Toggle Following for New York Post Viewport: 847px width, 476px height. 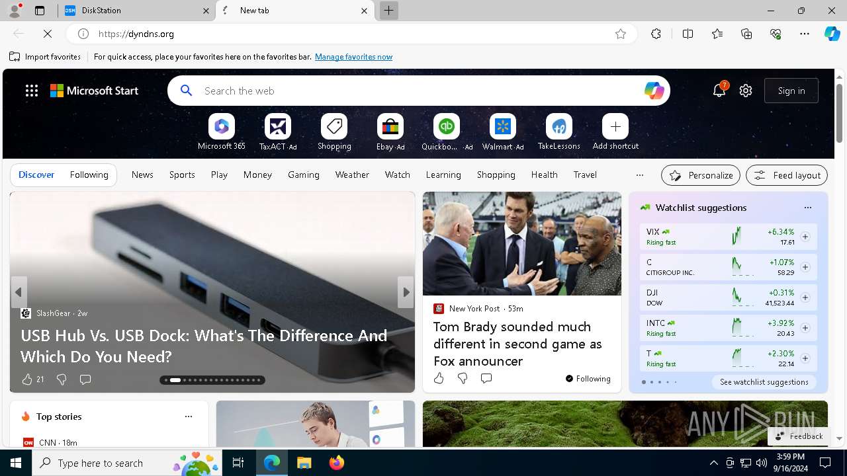(x=588, y=379)
